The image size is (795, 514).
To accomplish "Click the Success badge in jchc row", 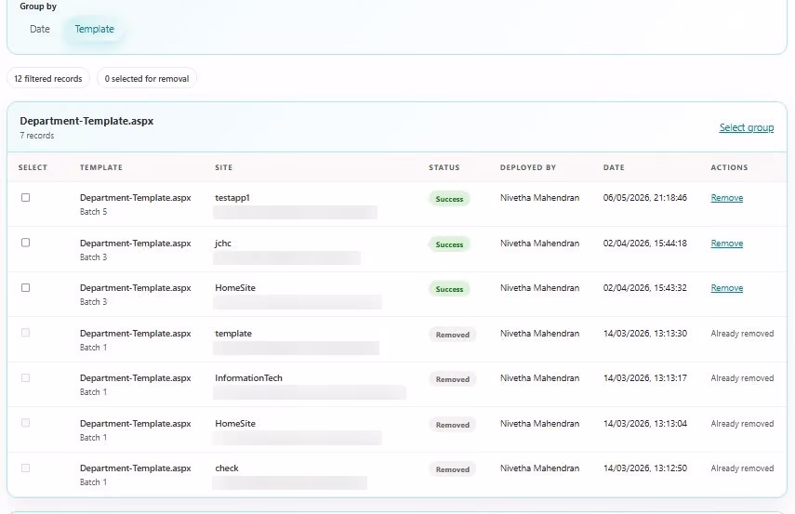I will [x=449, y=244].
